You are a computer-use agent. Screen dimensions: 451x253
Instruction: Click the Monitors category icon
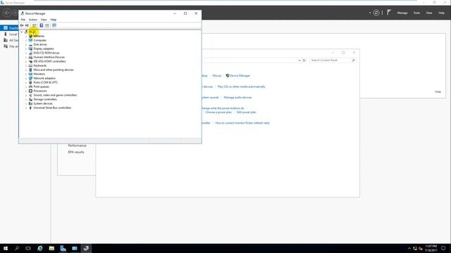coord(30,74)
